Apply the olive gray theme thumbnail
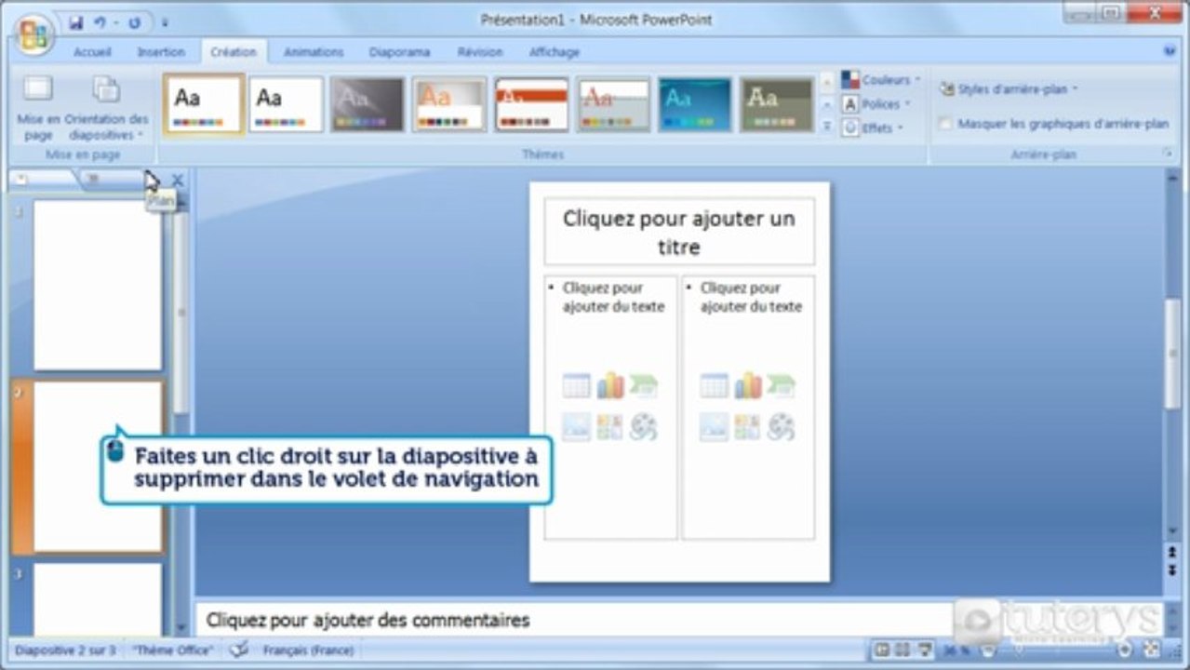 pos(777,104)
